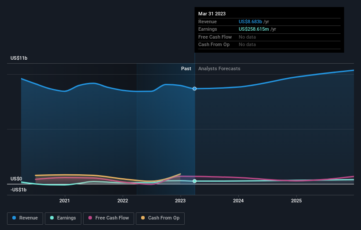
Task: Toggle the Earnings legend button
Action: [x=63, y=218]
